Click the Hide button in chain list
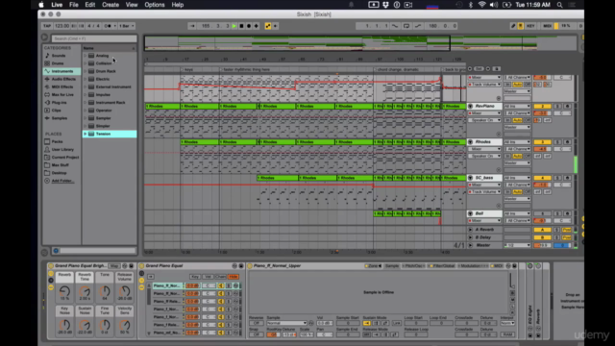615x346 pixels. pos(234,277)
